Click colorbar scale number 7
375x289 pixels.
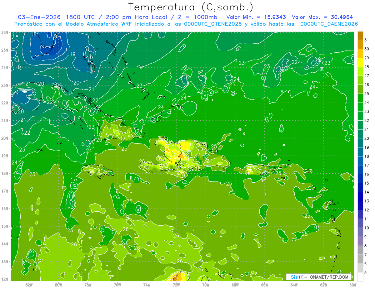pyautogui.click(x=366, y=255)
